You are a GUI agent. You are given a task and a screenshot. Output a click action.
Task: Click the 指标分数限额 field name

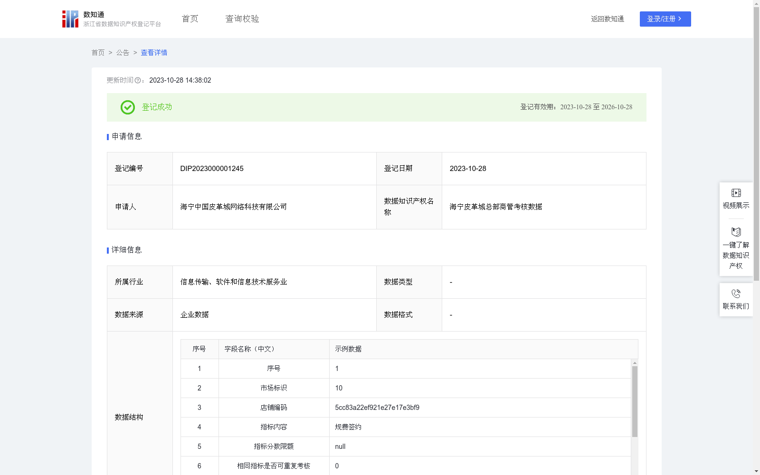click(x=274, y=446)
